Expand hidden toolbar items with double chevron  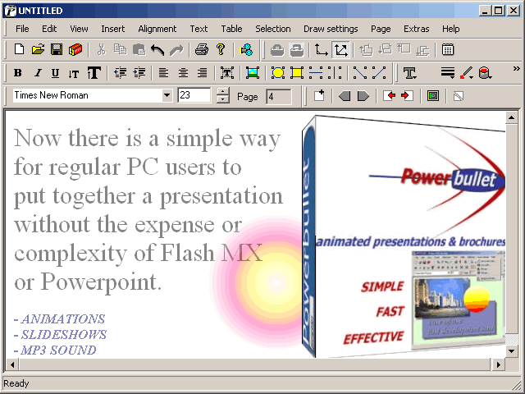(516, 69)
